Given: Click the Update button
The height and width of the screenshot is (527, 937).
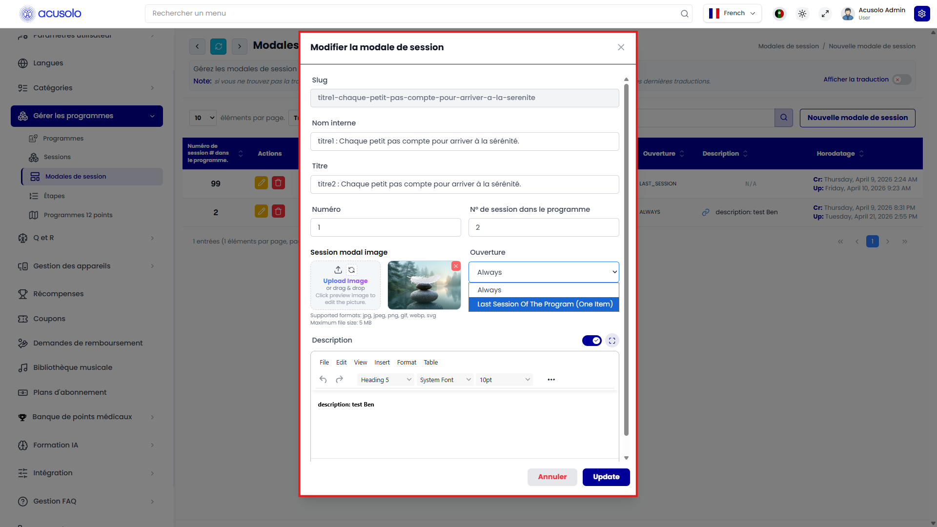Looking at the screenshot, I should tap(606, 477).
